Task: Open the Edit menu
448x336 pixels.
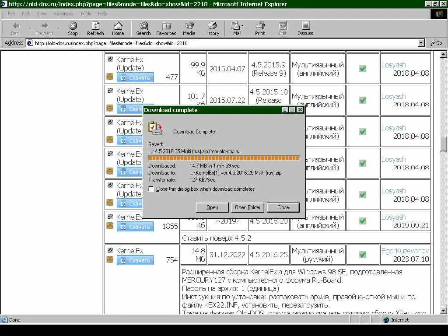Action: coord(26,14)
